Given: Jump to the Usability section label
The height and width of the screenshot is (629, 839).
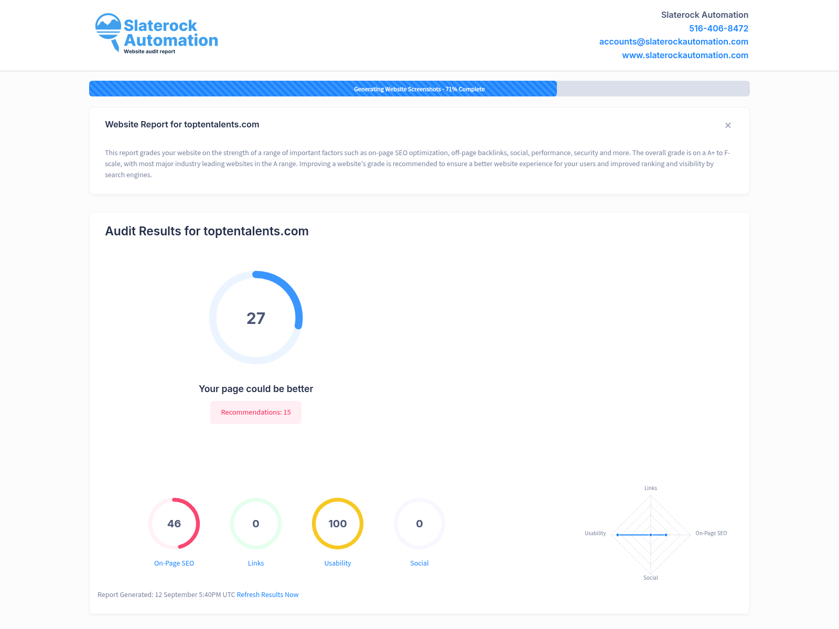Looking at the screenshot, I should pos(338,563).
